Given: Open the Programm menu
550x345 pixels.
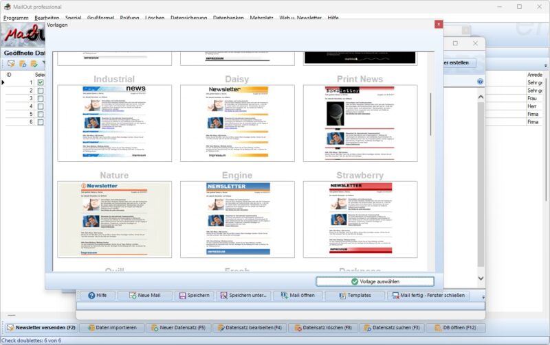Looking at the screenshot, I should [16, 18].
